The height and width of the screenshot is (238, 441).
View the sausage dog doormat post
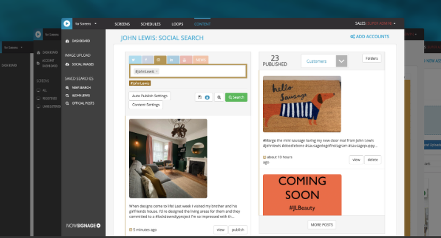pyautogui.click(x=356, y=160)
